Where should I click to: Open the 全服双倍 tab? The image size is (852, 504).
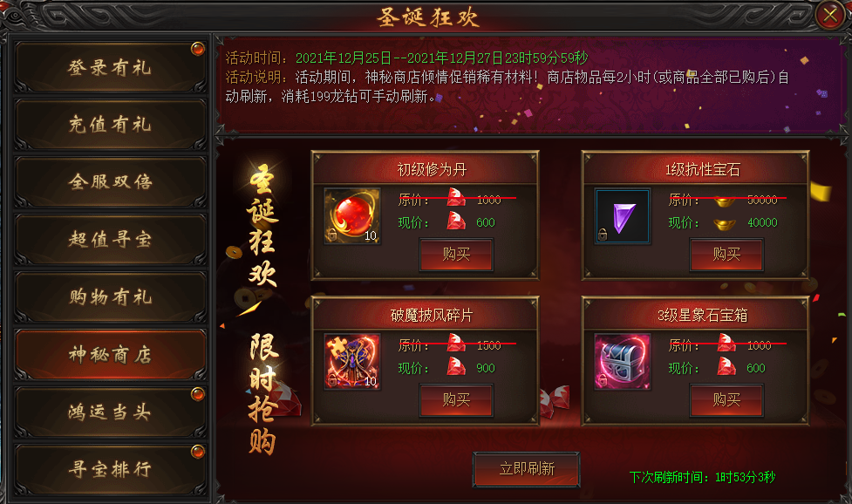pos(110,182)
